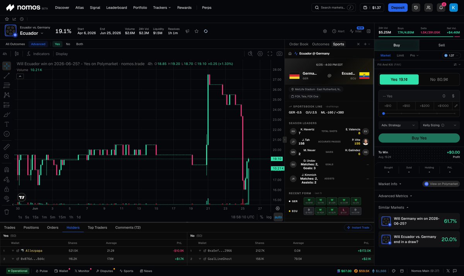
Task: Switch to Advanced chart view
Action: pos(38,44)
